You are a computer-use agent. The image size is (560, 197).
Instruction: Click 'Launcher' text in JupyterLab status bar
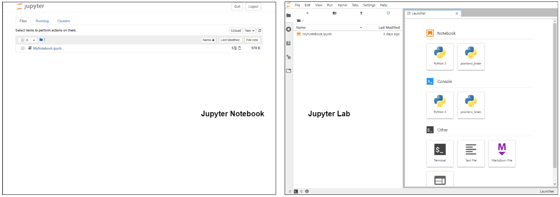[547, 191]
